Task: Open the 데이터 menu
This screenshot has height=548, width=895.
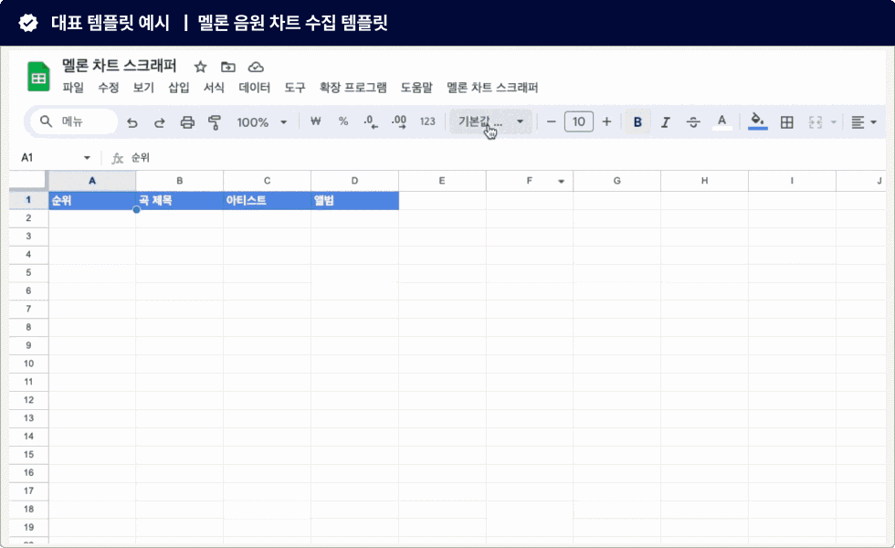Action: click(x=255, y=88)
